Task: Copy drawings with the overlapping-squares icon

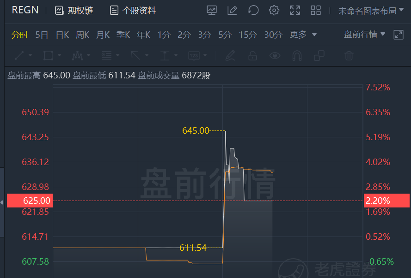Action: pyautogui.click(x=319, y=55)
